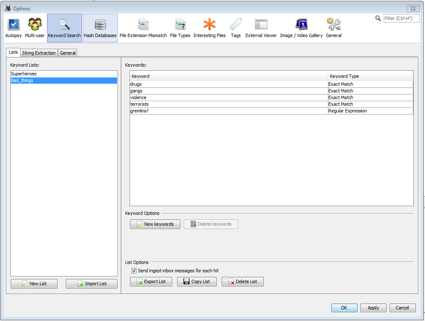Image resolution: width=425 pixels, height=321 pixels.
Task: Open Image / Video Gallery settings
Action: (x=301, y=28)
